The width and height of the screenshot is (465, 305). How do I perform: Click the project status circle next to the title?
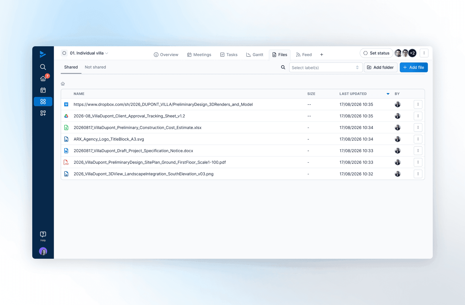[x=64, y=53]
